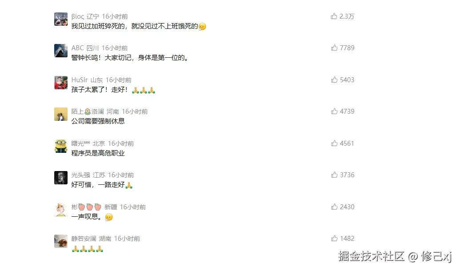Click thumbs-up next to 2430
The width and height of the screenshot is (460, 271).
click(334, 207)
